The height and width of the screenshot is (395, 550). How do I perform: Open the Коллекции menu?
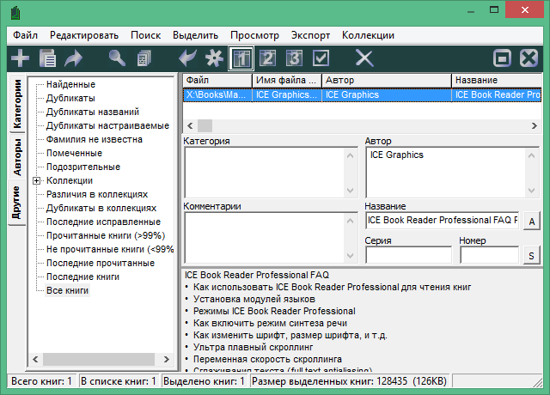(x=368, y=35)
